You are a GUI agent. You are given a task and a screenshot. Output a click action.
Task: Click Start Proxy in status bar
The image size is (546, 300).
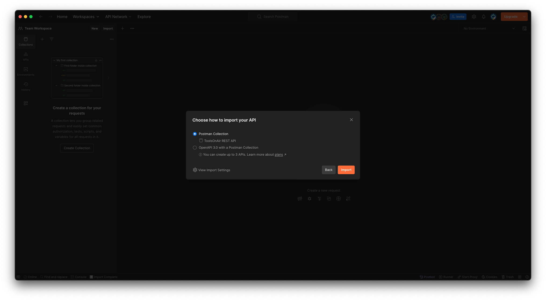coord(468,277)
